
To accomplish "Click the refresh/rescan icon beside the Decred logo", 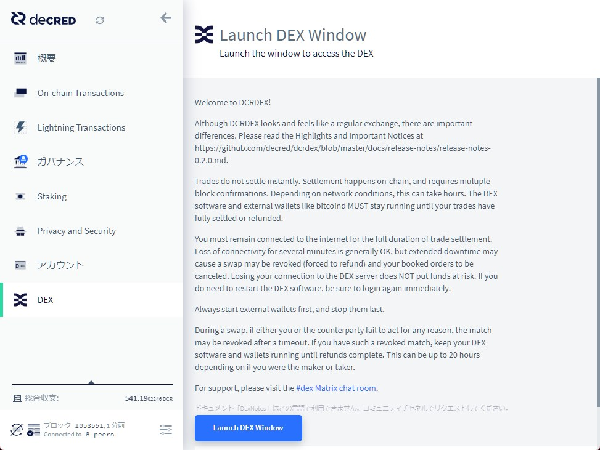I will click(100, 20).
